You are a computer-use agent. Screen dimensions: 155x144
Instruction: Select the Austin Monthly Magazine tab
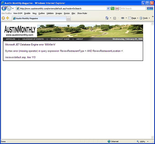39,18
